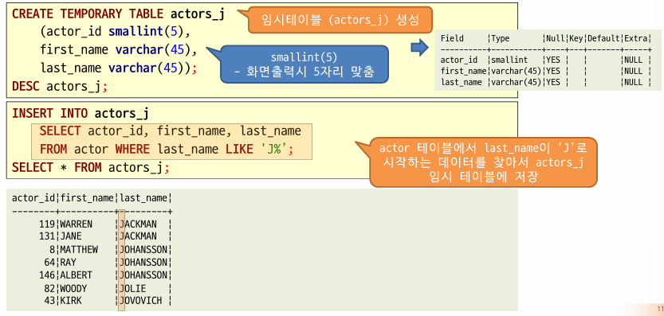The image size is (664, 316).
Task: Click 'last_name' header in the query result table
Action: [144, 198]
